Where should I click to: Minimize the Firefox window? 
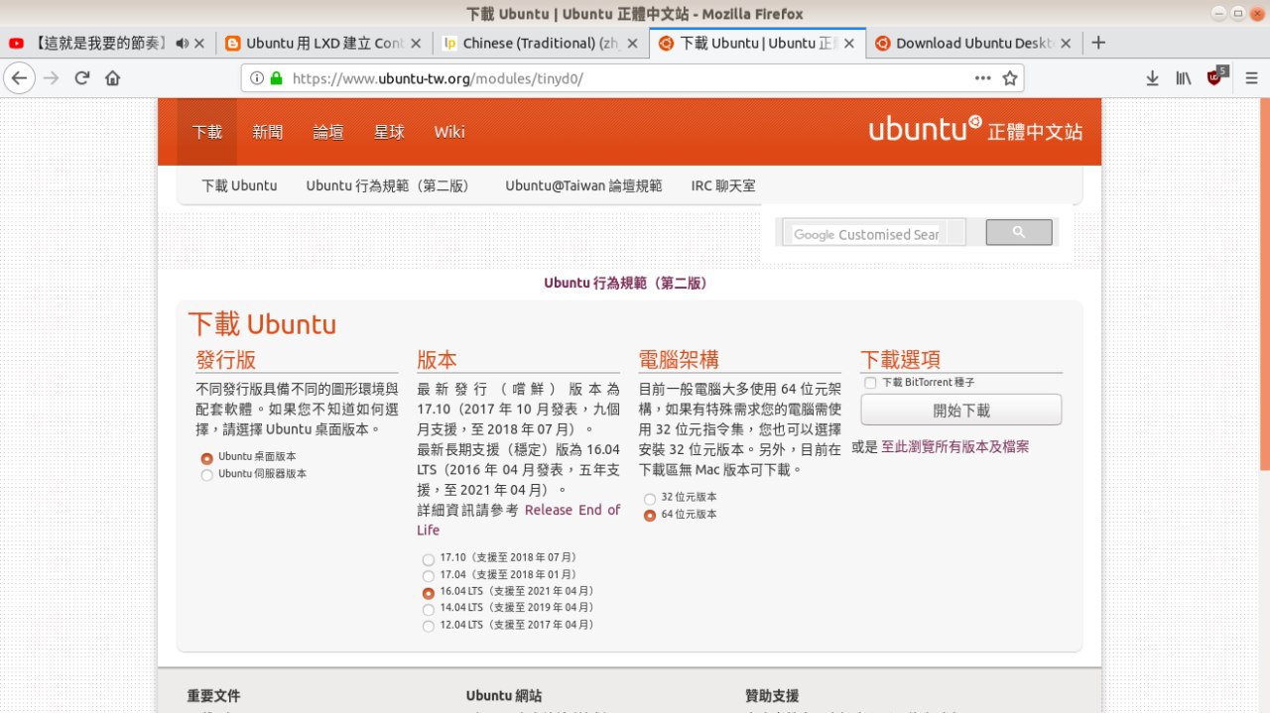(1220, 13)
